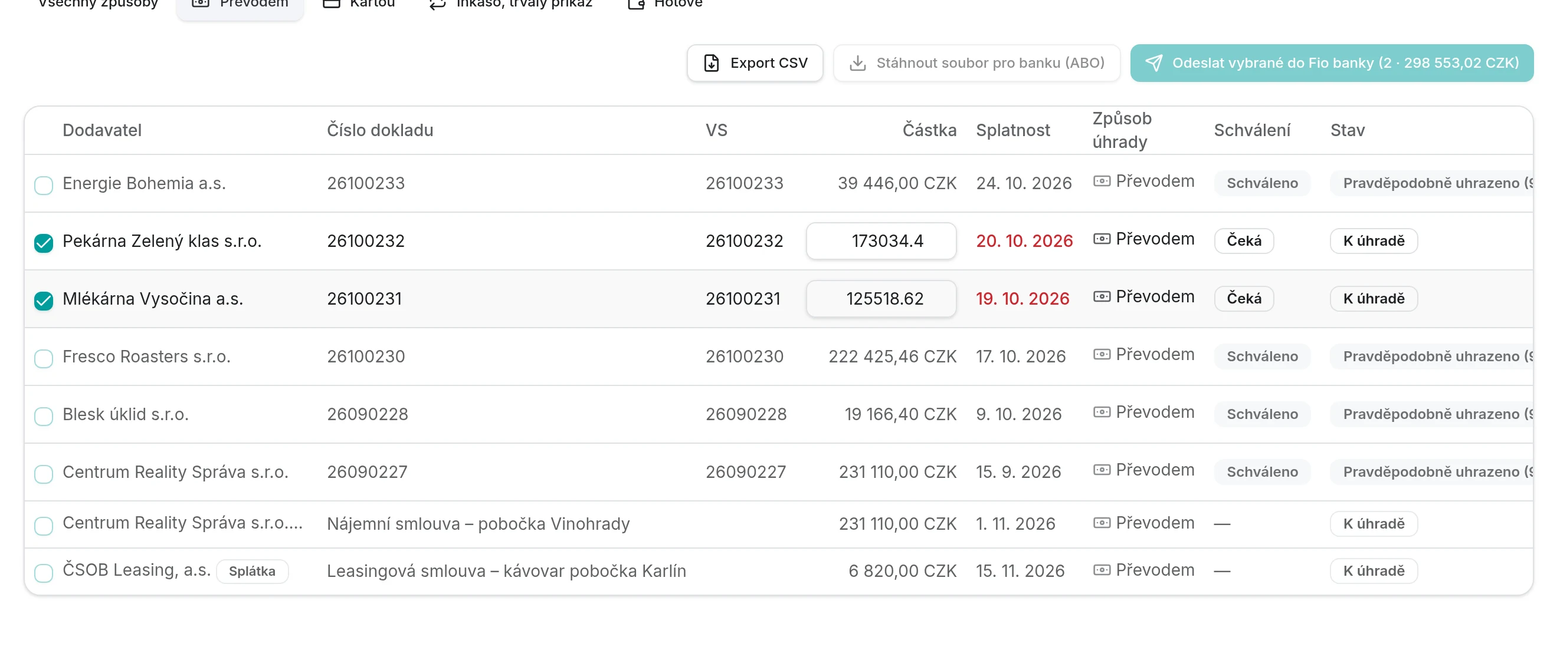Click the Schváleno badge for Fresco Roasters
Viewport: 1560px width, 660px height.
point(1262,357)
